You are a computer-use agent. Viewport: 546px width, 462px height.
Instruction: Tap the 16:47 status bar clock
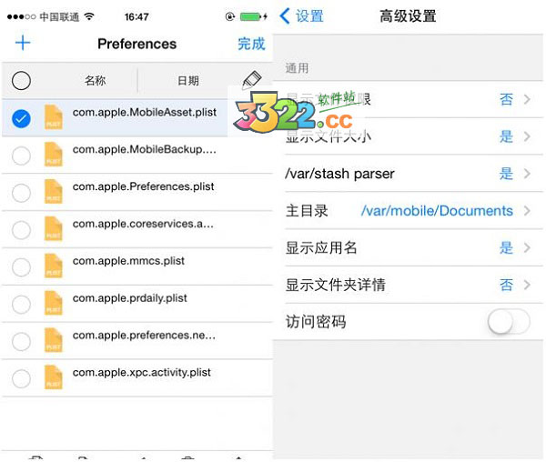point(136,16)
